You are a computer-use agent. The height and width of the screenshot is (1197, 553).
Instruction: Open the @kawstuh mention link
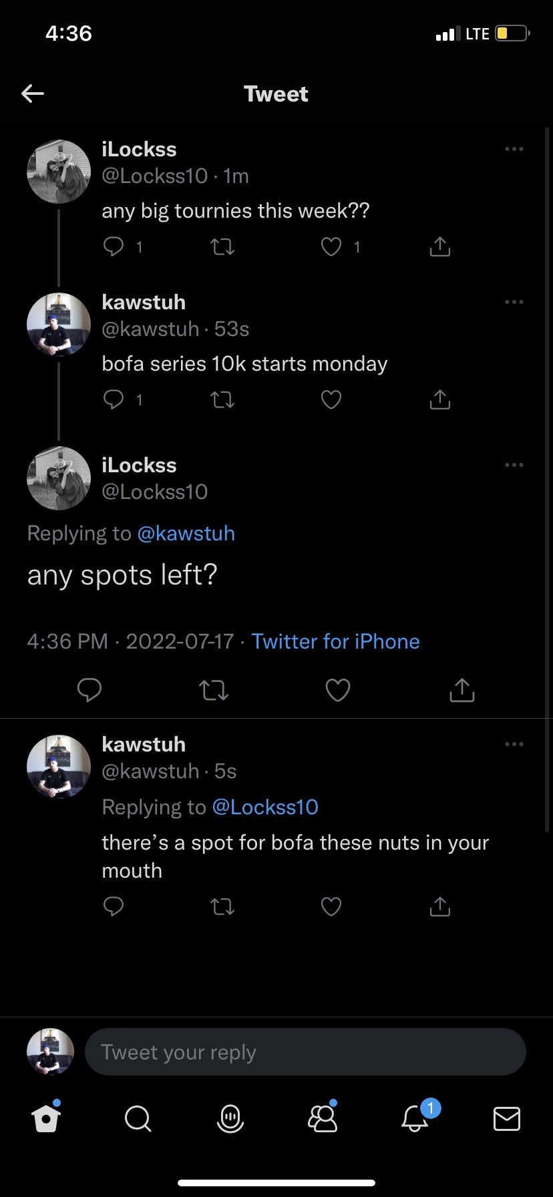(186, 534)
